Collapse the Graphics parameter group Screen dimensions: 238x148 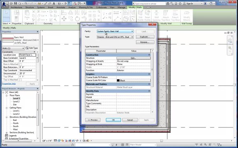[x=149, y=74]
